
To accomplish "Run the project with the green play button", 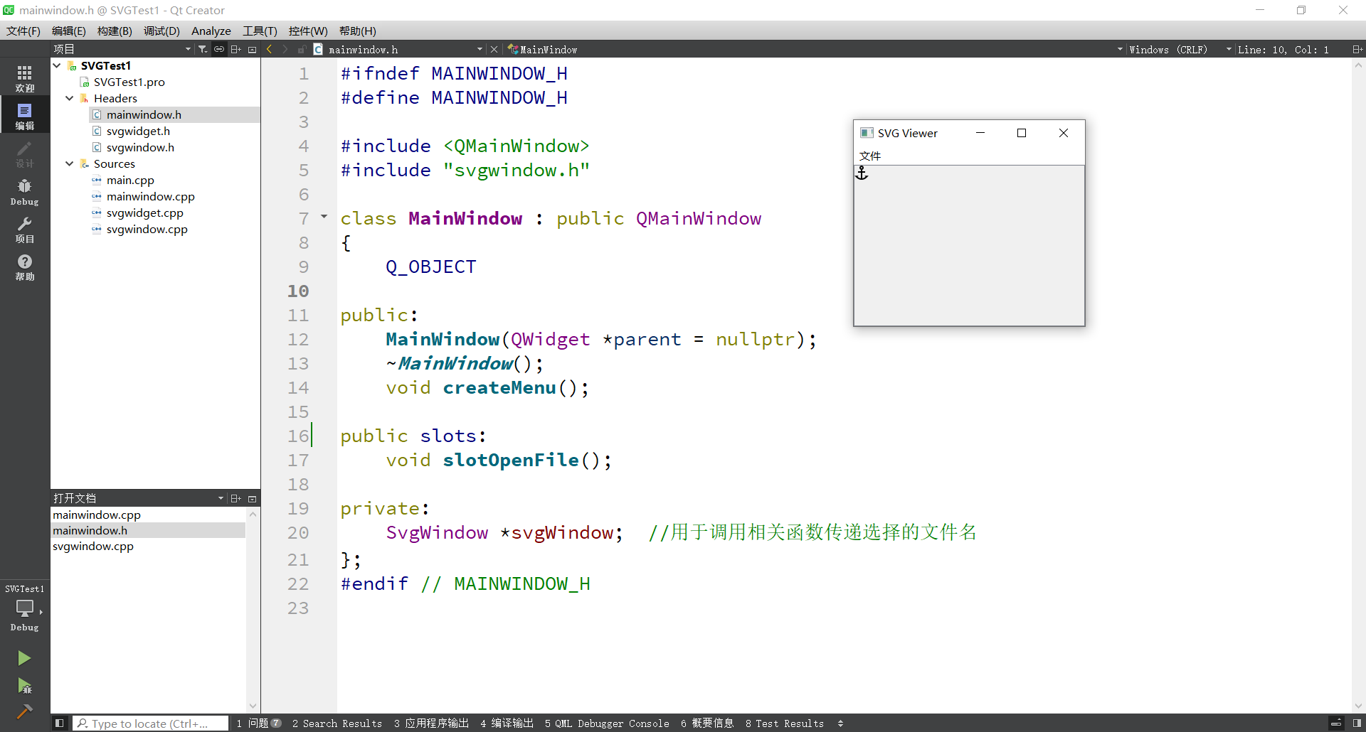I will point(24,658).
